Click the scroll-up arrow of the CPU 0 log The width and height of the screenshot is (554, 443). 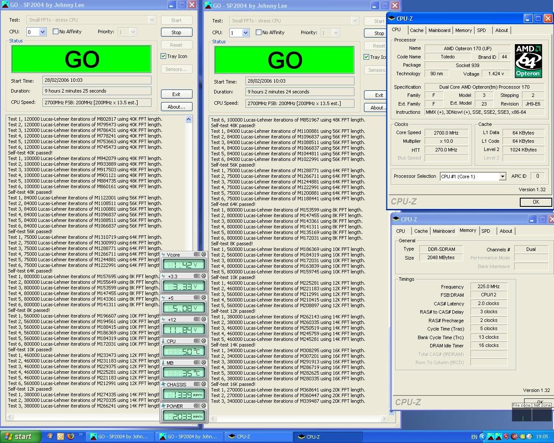[x=188, y=119]
